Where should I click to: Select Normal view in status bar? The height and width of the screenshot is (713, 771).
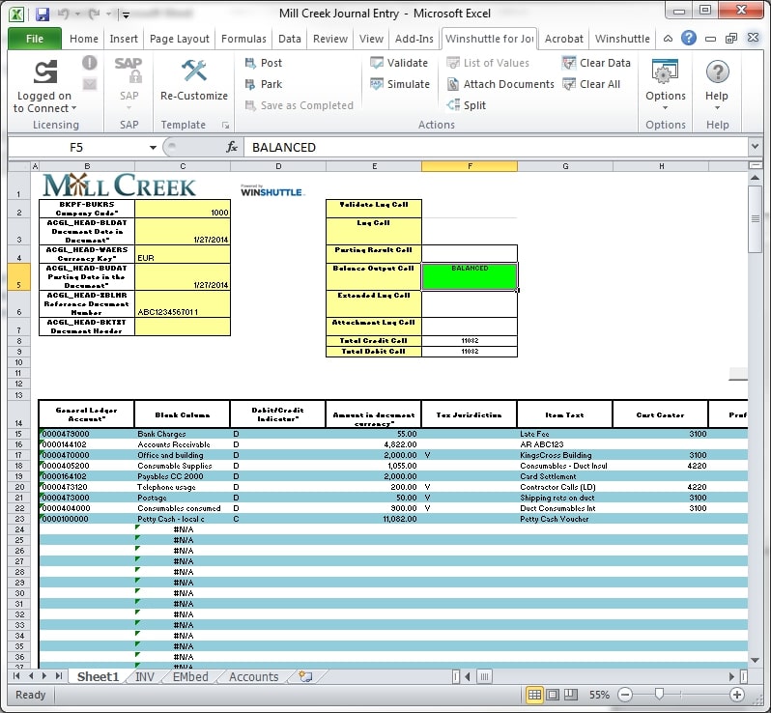(x=534, y=695)
